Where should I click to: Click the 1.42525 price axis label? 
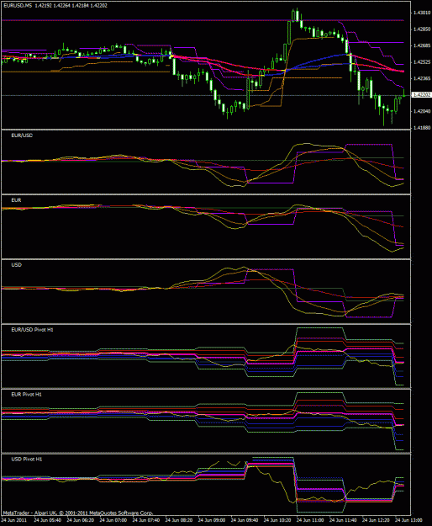pyautogui.click(x=422, y=62)
